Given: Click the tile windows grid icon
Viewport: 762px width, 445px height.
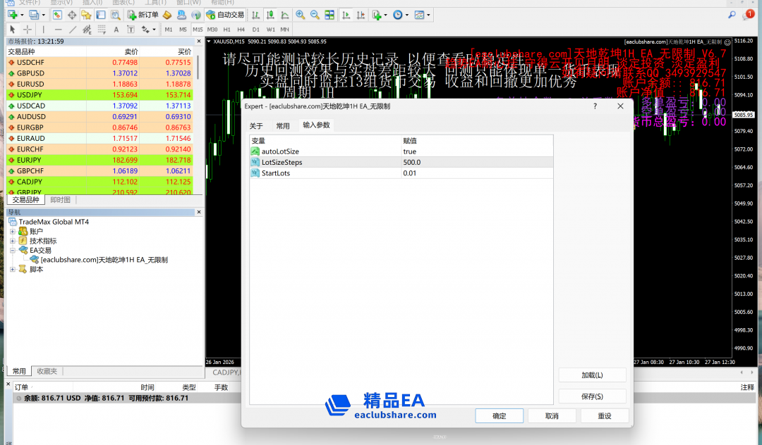Looking at the screenshot, I should coord(329,15).
